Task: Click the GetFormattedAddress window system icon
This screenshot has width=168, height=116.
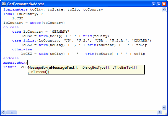Action: (x=4, y=4)
